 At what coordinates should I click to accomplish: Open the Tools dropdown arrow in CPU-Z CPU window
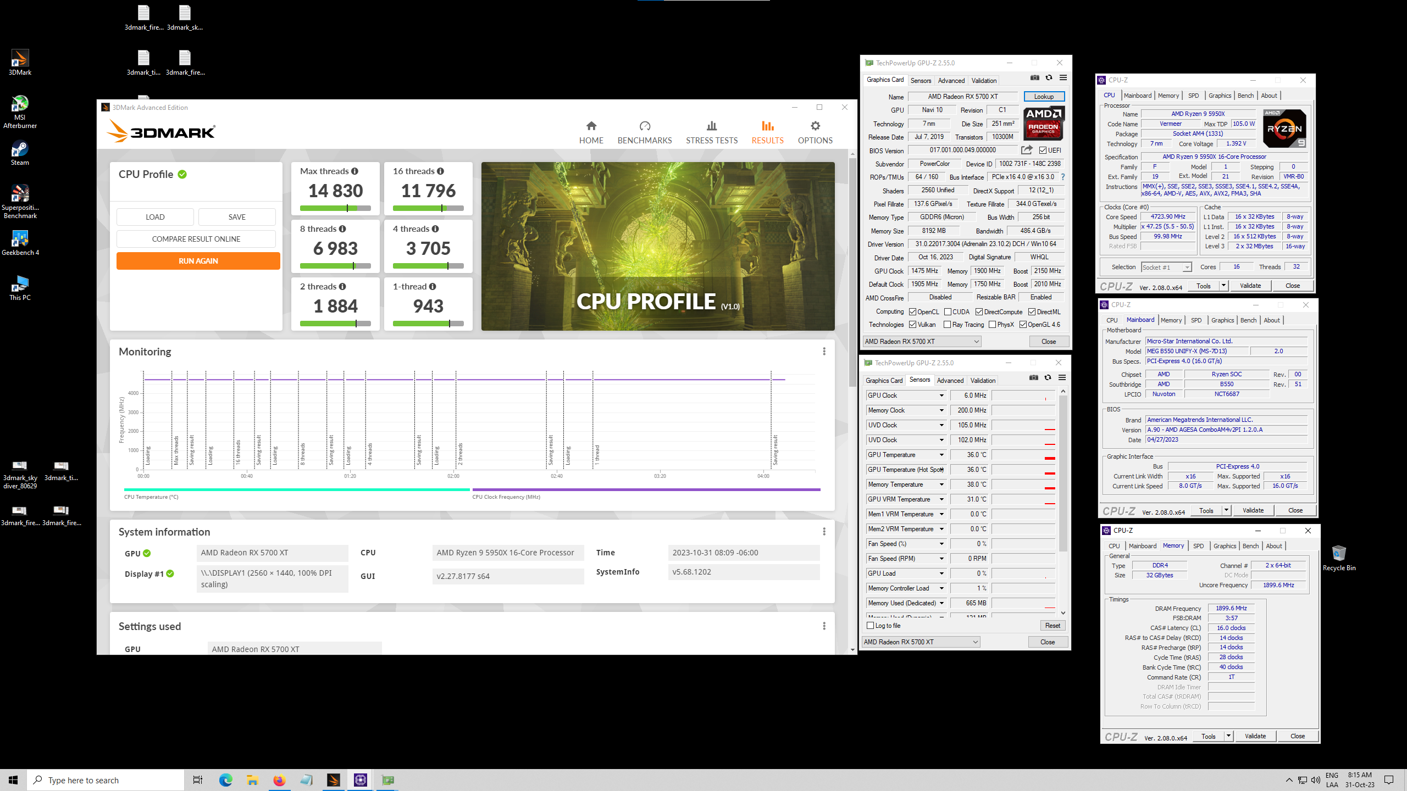coord(1223,286)
